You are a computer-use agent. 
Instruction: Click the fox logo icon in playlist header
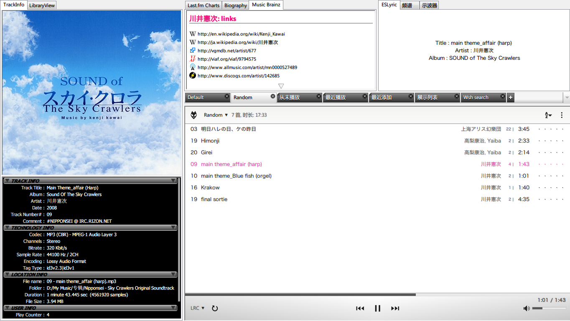click(193, 115)
